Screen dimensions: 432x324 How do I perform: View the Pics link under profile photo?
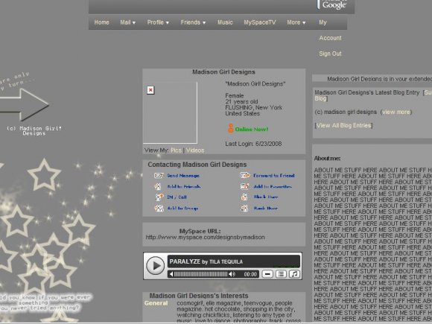point(176,150)
